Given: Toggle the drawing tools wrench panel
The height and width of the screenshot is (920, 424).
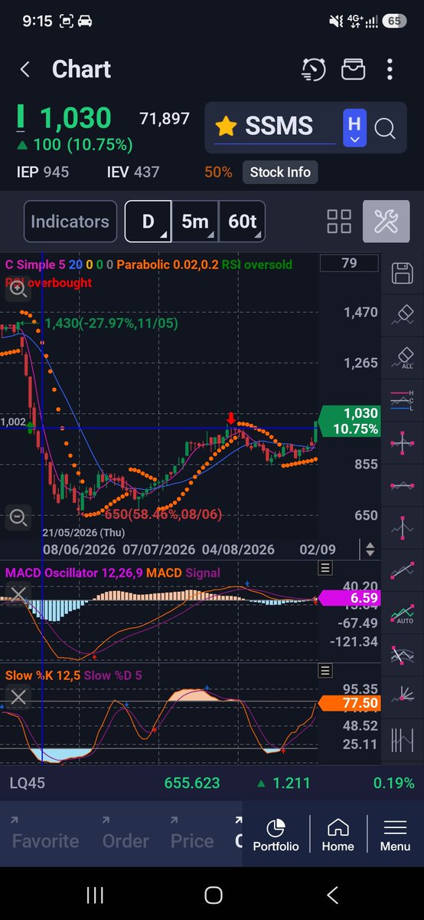Looking at the screenshot, I should coord(386,222).
